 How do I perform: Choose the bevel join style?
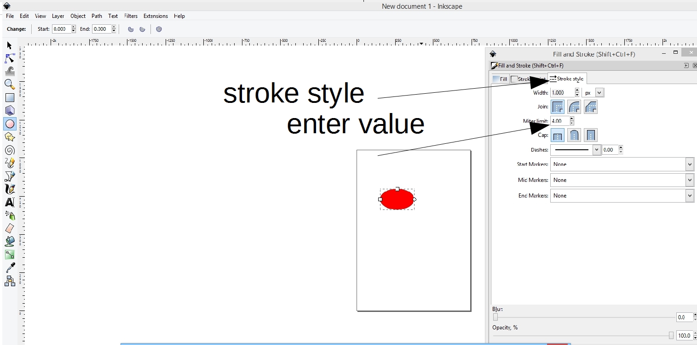point(591,107)
